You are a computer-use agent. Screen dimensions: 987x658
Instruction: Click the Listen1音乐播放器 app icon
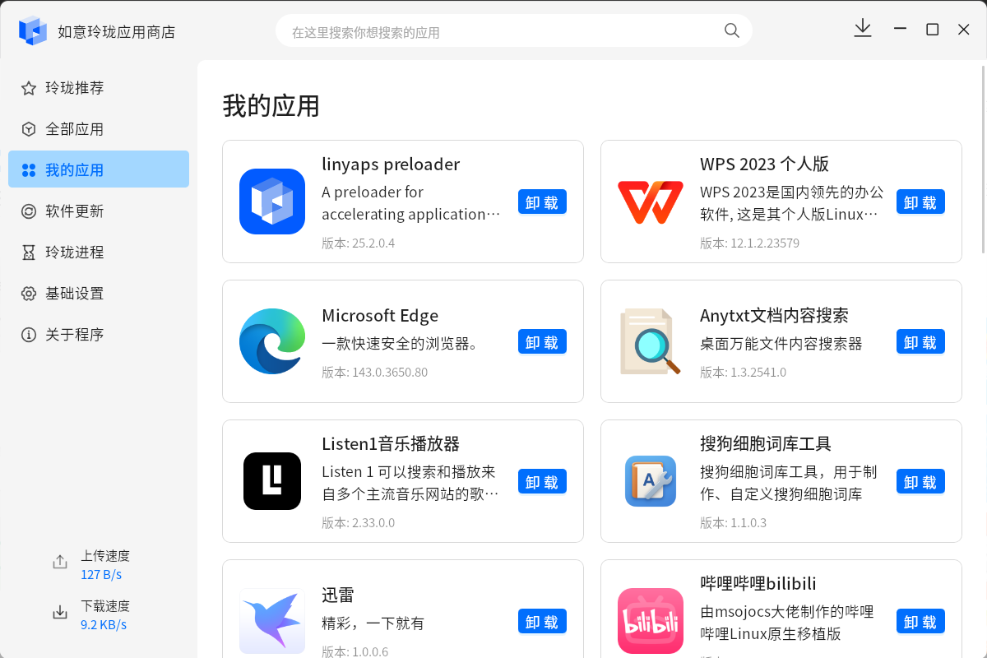pos(272,481)
